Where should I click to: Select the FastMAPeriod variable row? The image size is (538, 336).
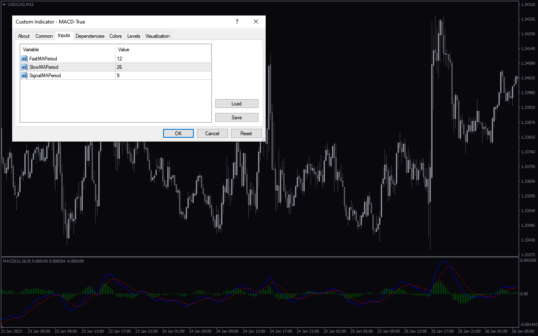(116, 59)
